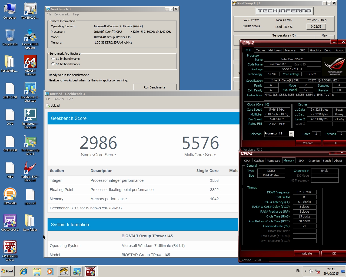Select the 4038-8400 file icon
The image size is (346, 277).
10,144
